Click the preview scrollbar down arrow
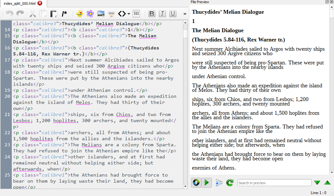The width and height of the screenshot is (334, 196). pos(332,172)
